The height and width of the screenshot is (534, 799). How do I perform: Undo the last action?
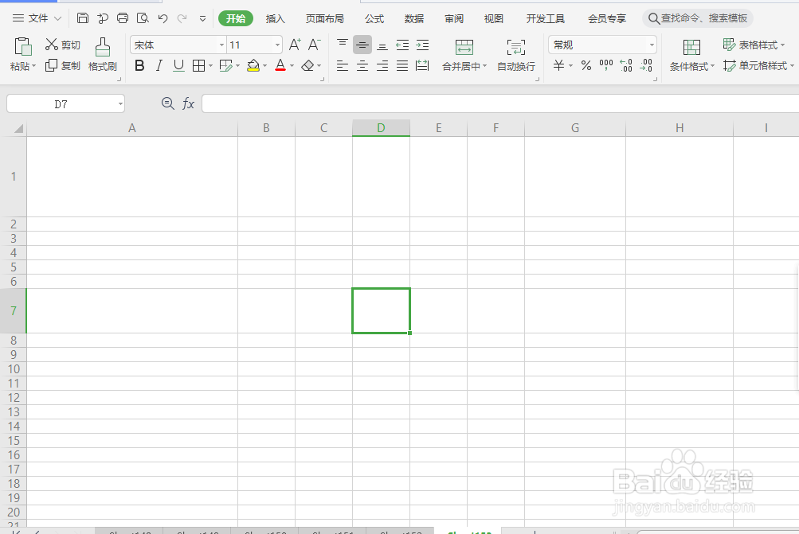(163, 18)
